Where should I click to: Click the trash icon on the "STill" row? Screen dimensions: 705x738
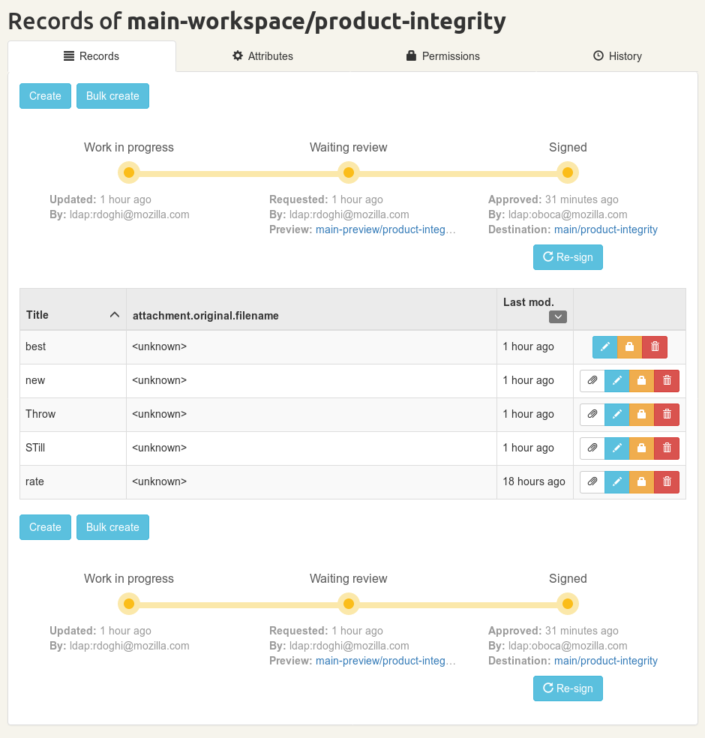coord(666,448)
